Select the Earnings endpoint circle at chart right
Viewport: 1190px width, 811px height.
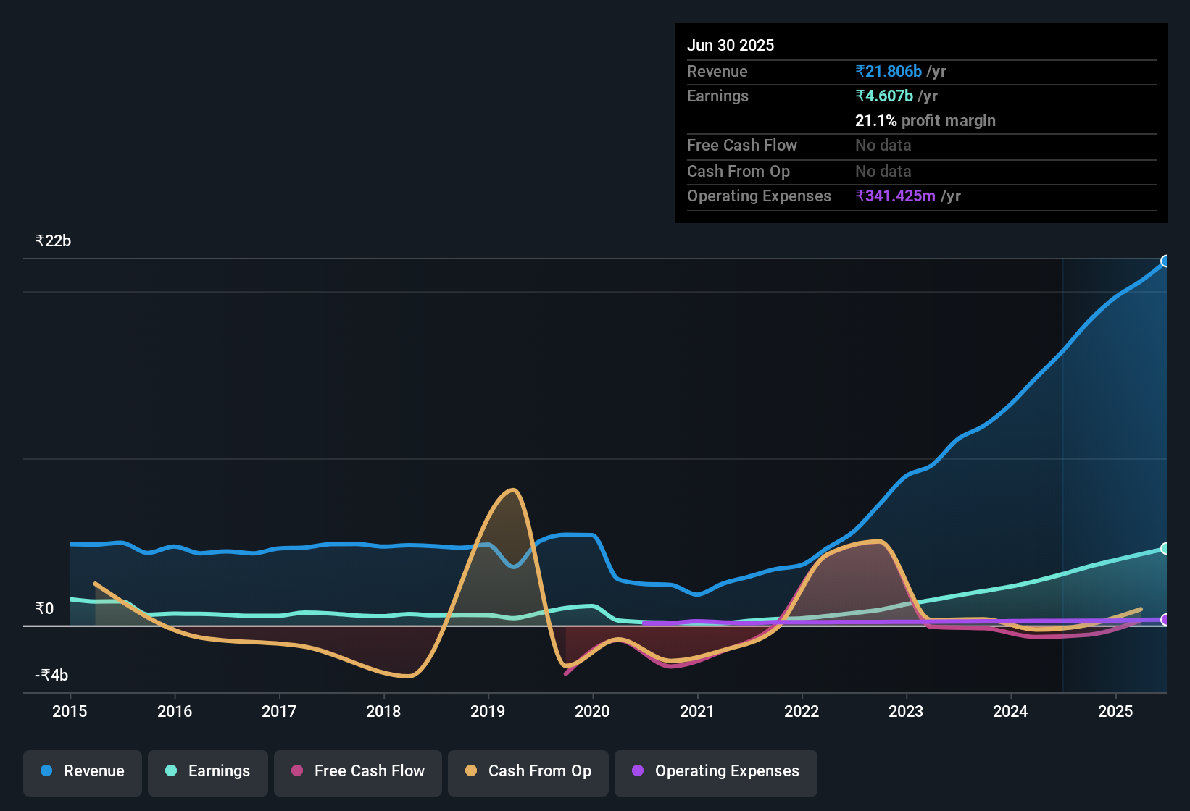(1165, 549)
